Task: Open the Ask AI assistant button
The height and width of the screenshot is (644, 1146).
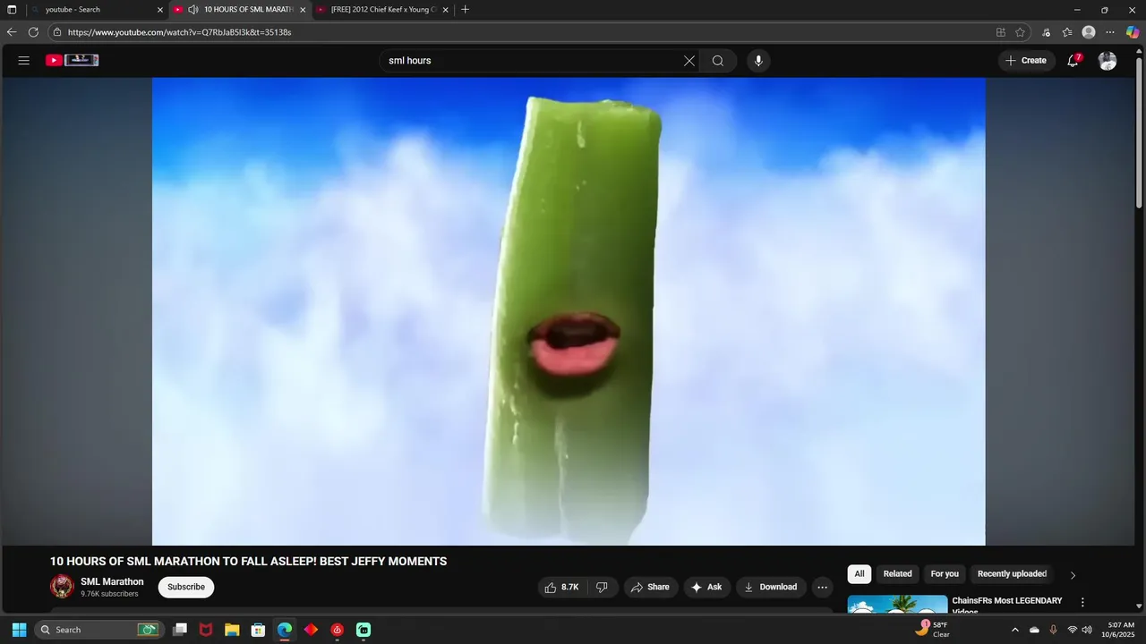Action: (x=707, y=587)
